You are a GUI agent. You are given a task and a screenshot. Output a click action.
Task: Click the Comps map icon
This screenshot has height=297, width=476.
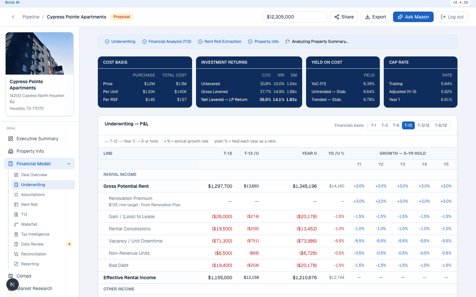click(11, 276)
